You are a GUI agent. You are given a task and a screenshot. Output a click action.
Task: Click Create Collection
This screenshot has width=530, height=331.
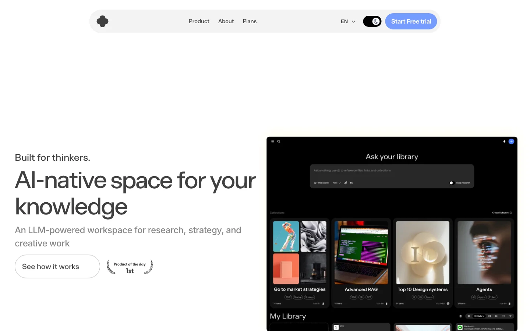click(500, 213)
